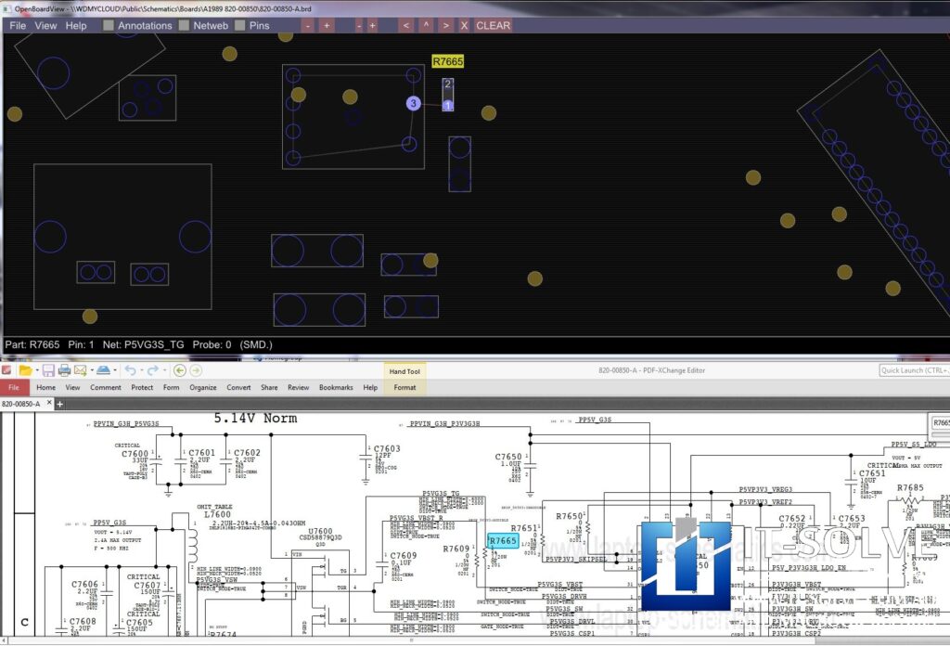950x646 pixels.
Task: Click the highlighted pin 3 circle on board
Action: pos(413,103)
